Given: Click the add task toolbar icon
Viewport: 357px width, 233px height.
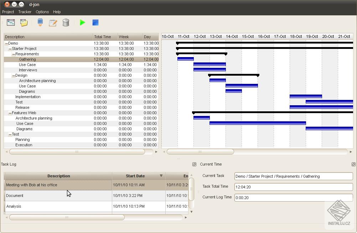Looking at the screenshot, I should (40, 22).
